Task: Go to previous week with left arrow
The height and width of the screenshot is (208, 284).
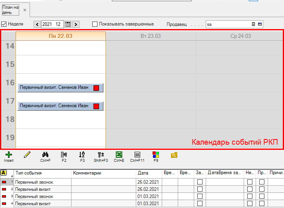Action: pyautogui.click(x=38, y=24)
